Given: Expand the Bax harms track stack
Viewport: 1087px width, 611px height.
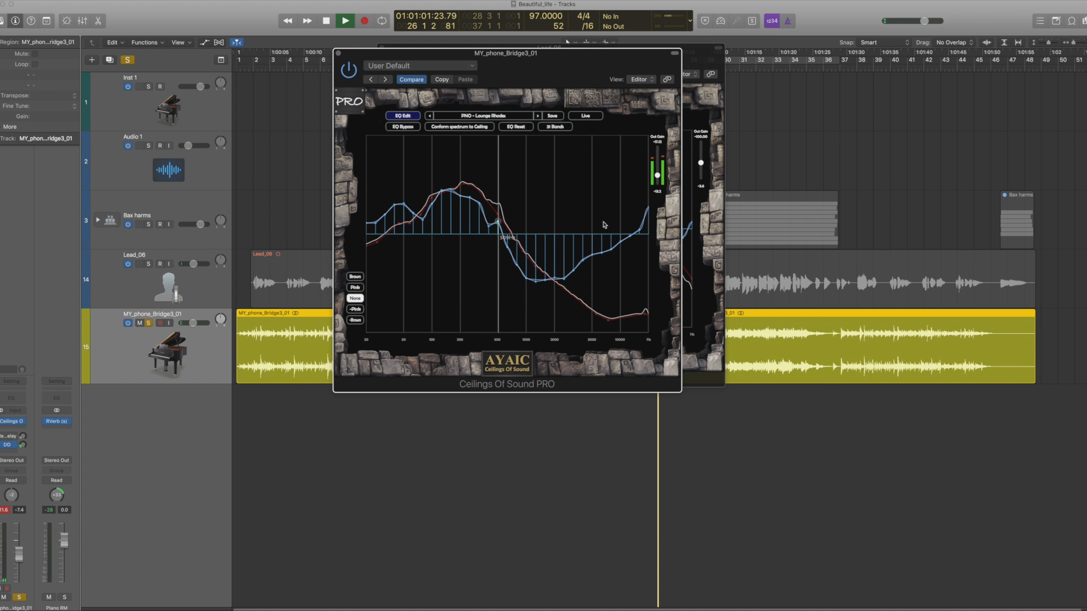Looking at the screenshot, I should click(x=98, y=220).
